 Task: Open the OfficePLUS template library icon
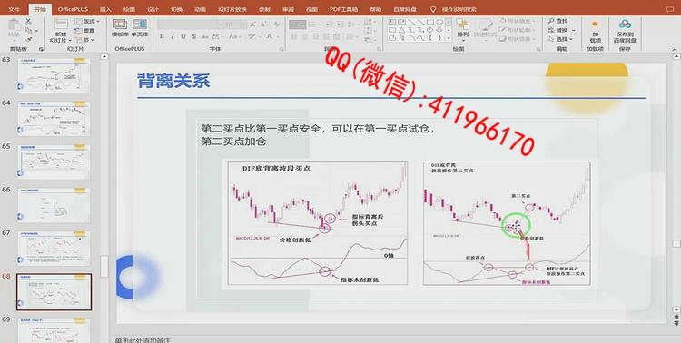pyautogui.click(x=120, y=28)
